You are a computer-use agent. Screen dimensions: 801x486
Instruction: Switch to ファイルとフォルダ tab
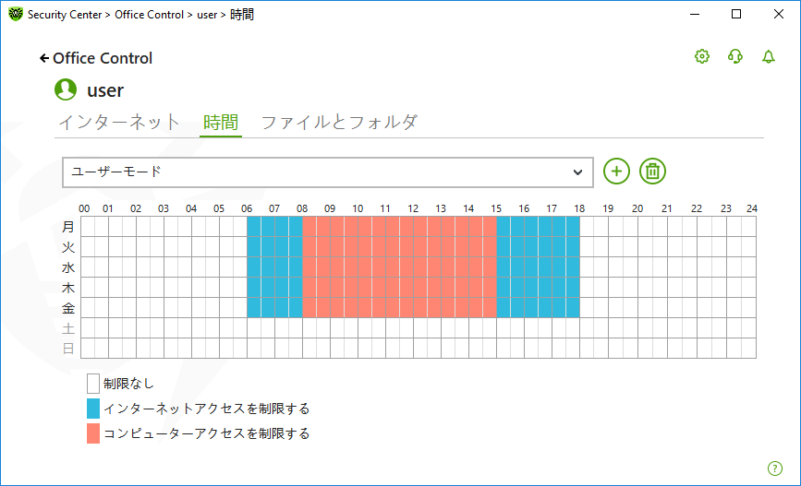339,123
